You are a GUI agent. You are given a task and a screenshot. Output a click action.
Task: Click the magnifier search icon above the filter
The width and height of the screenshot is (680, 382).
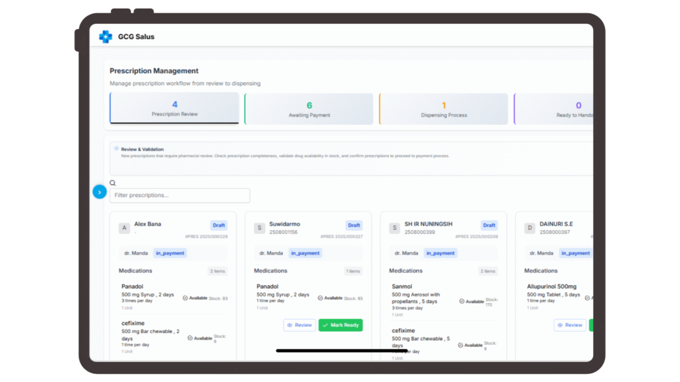click(113, 183)
